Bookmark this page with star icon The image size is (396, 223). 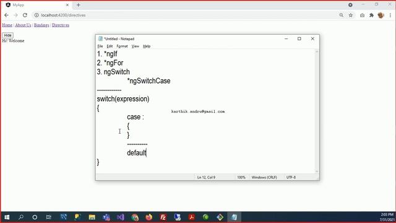pyautogui.click(x=351, y=15)
